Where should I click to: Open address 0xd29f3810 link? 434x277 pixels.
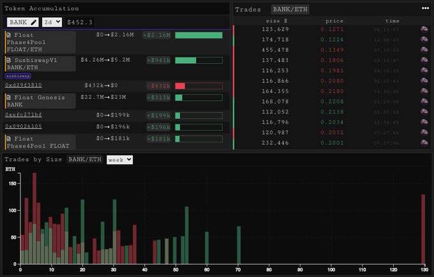pos(24,85)
